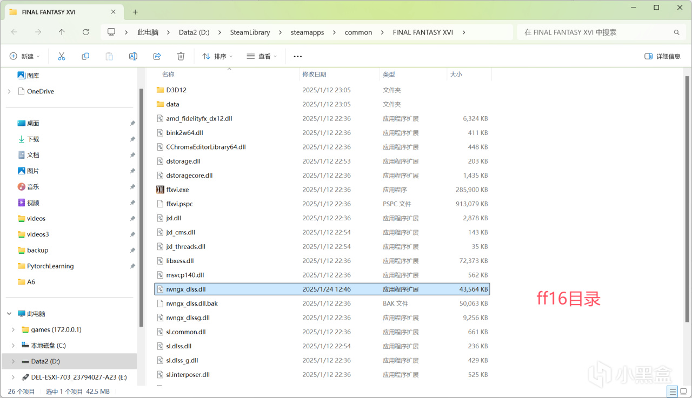The width and height of the screenshot is (692, 398).
Task: Select ffxvi.pspc file
Action: click(179, 204)
